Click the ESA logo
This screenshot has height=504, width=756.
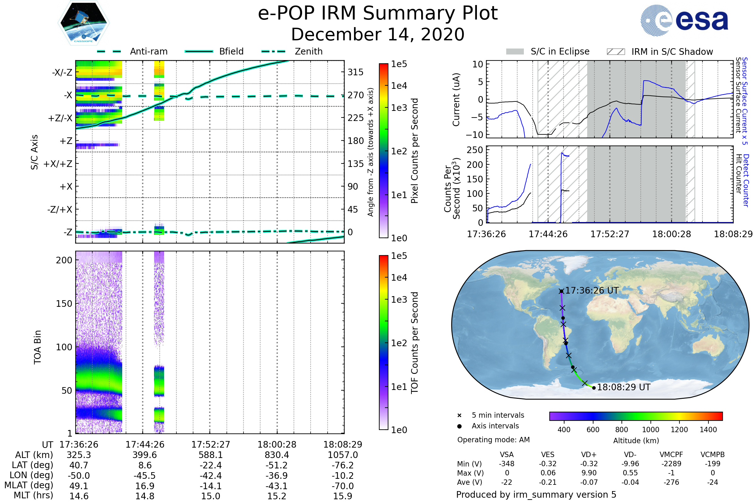point(684,20)
